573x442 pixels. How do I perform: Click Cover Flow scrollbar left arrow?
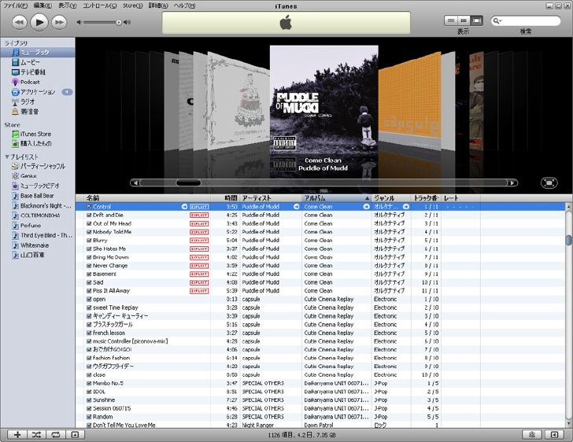tap(135, 182)
